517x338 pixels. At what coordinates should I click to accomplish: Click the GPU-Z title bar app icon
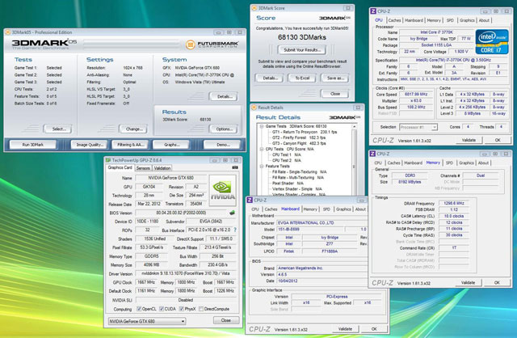coord(108,162)
